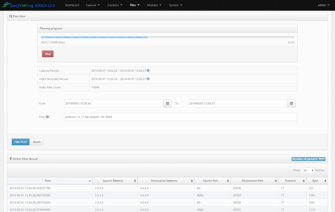Click Byte value 1451
Viewport: 335px width, 212px height.
pyautogui.click(x=312, y=202)
